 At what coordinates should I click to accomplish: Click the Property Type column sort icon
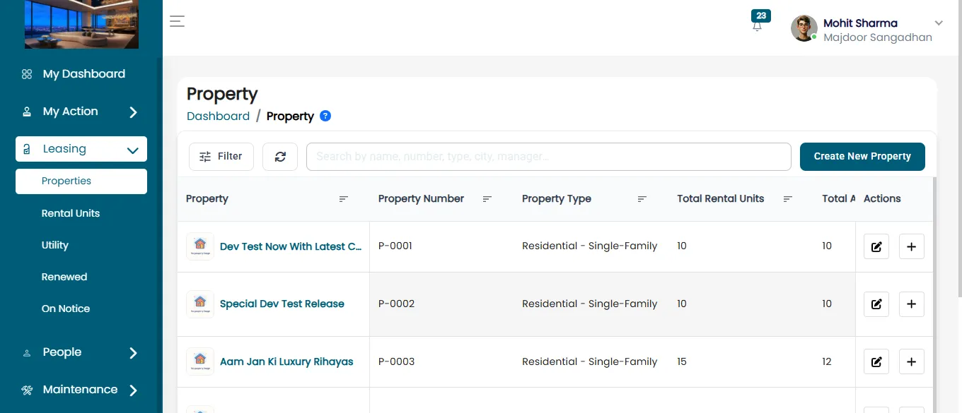pos(642,199)
